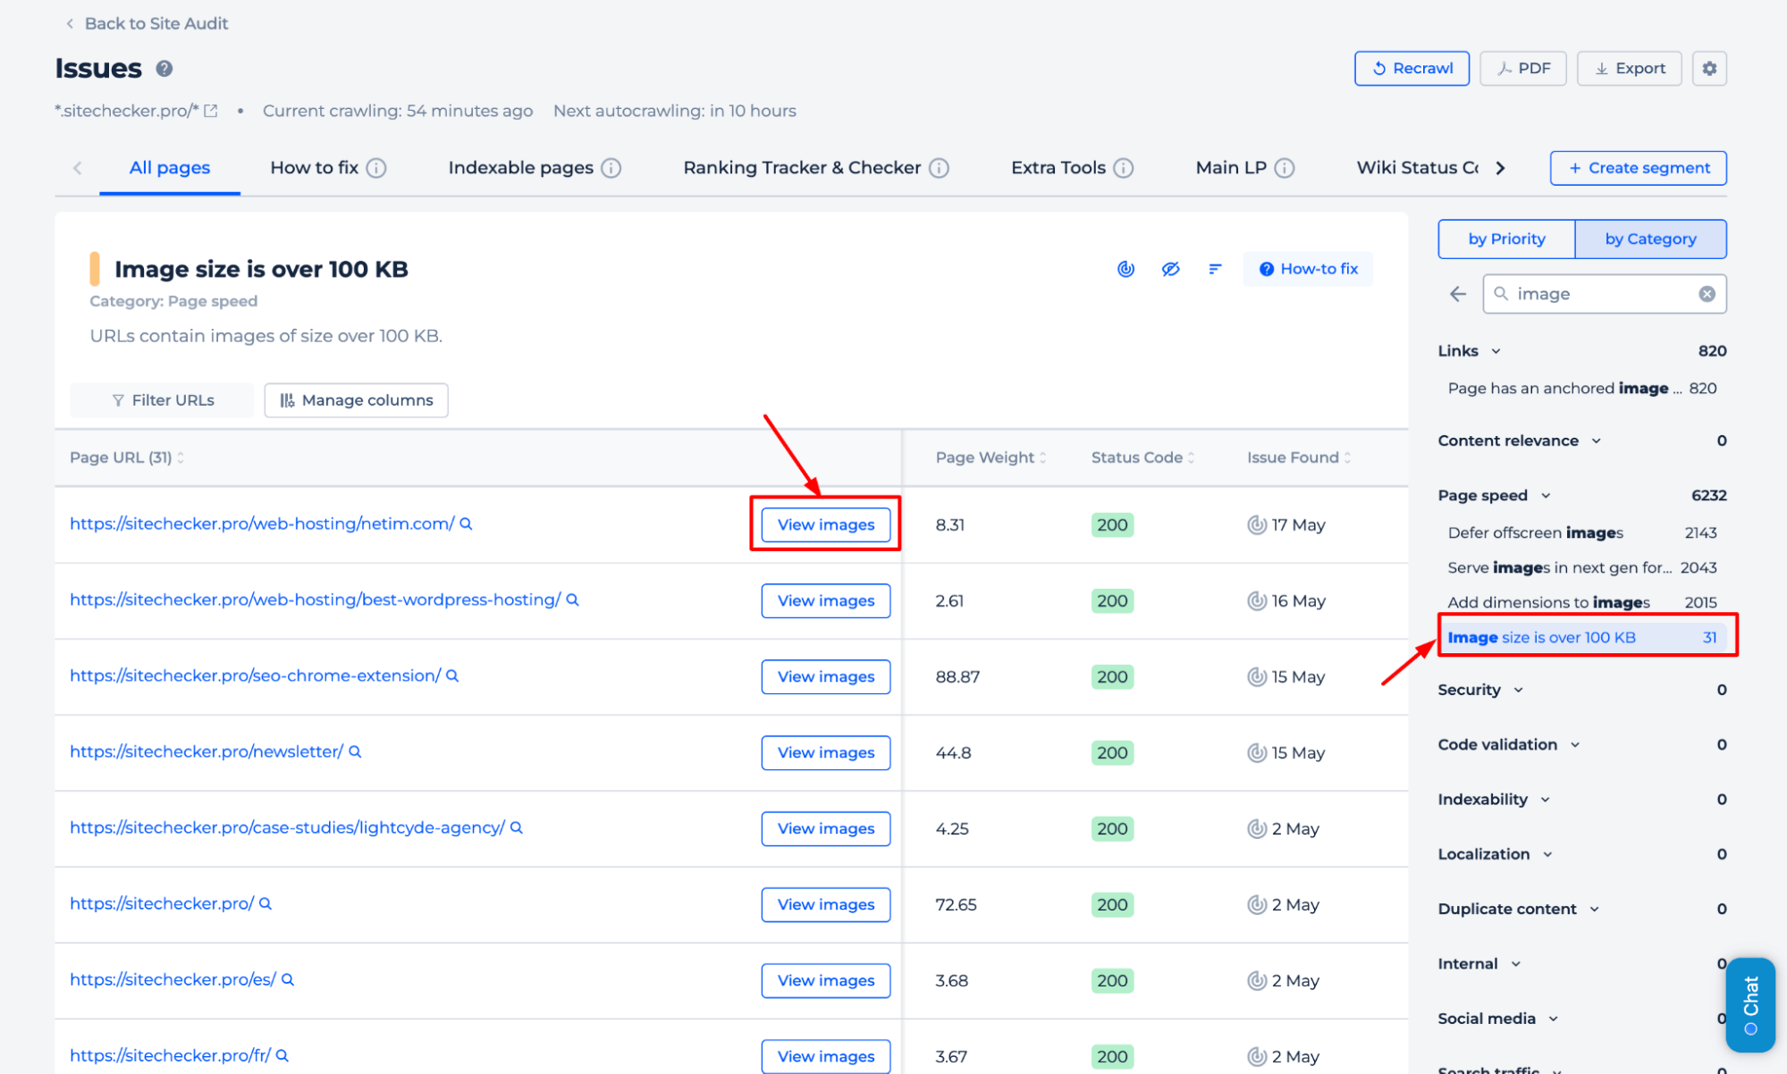1787x1074 pixels.
Task: Click info icon beside Ranking Tracker & Checker
Action: coord(939,168)
